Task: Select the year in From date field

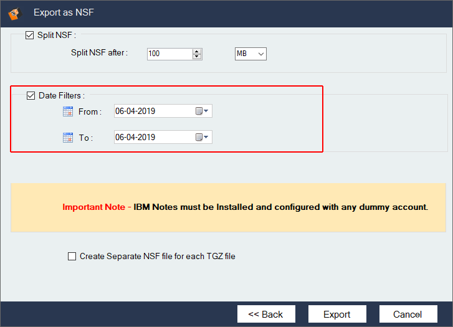Action: pos(146,111)
